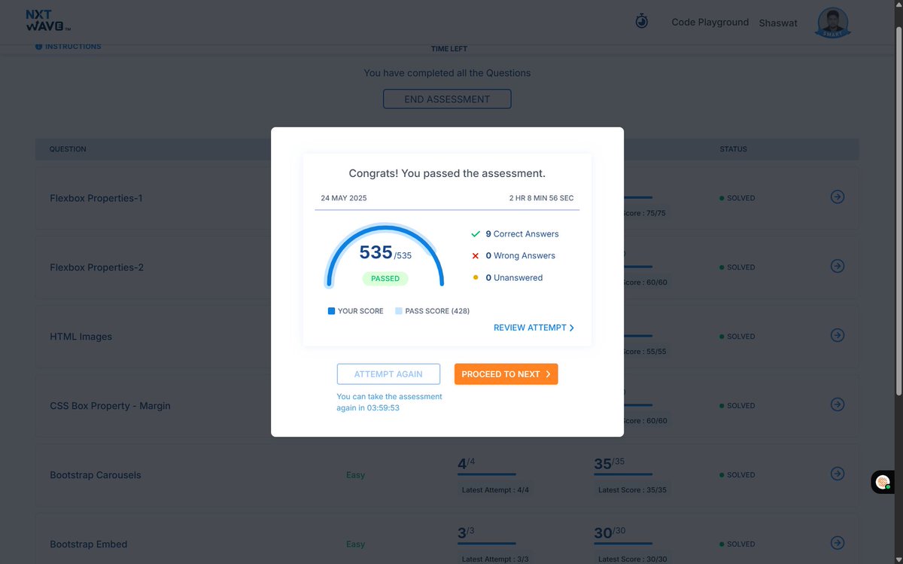Click Latest Score : 35/35 label
The image size is (903, 564).
point(632,490)
